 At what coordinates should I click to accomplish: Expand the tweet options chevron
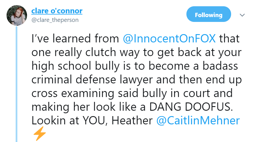pyautogui.click(x=242, y=15)
